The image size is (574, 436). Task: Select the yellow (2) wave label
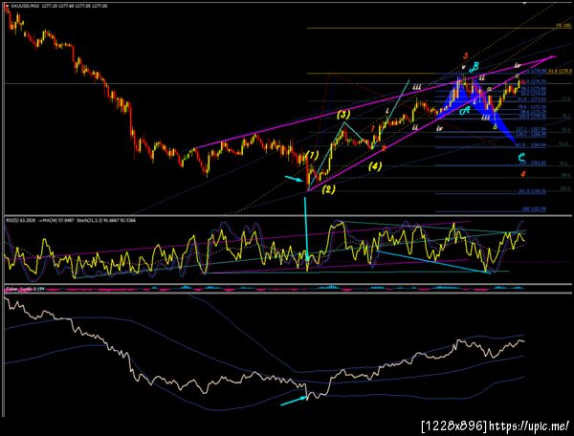tap(328, 189)
